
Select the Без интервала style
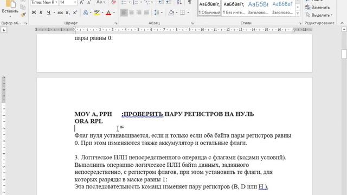coord(234,8)
